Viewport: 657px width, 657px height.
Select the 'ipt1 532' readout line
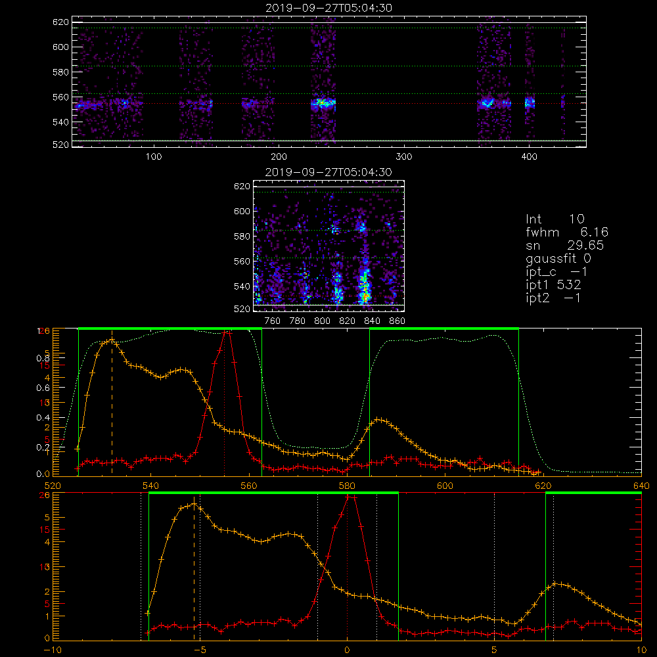coord(553,285)
